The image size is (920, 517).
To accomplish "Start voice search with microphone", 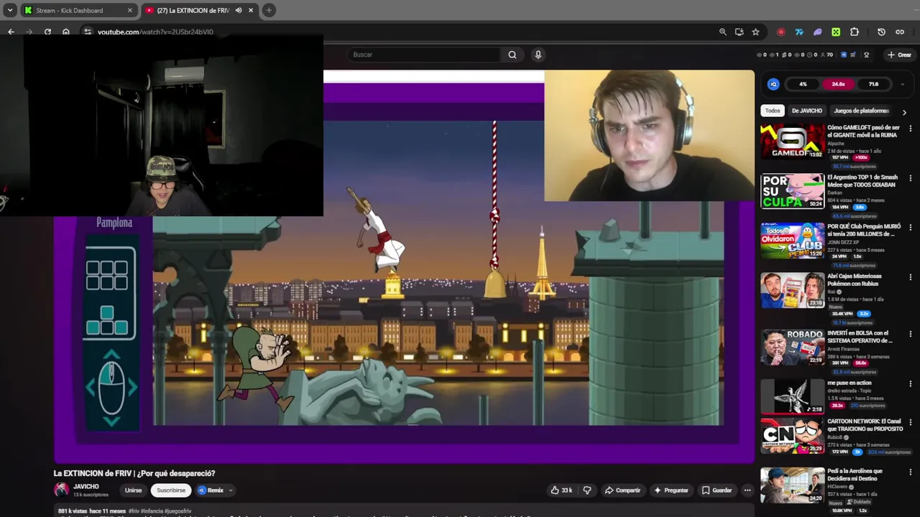I will click(538, 55).
